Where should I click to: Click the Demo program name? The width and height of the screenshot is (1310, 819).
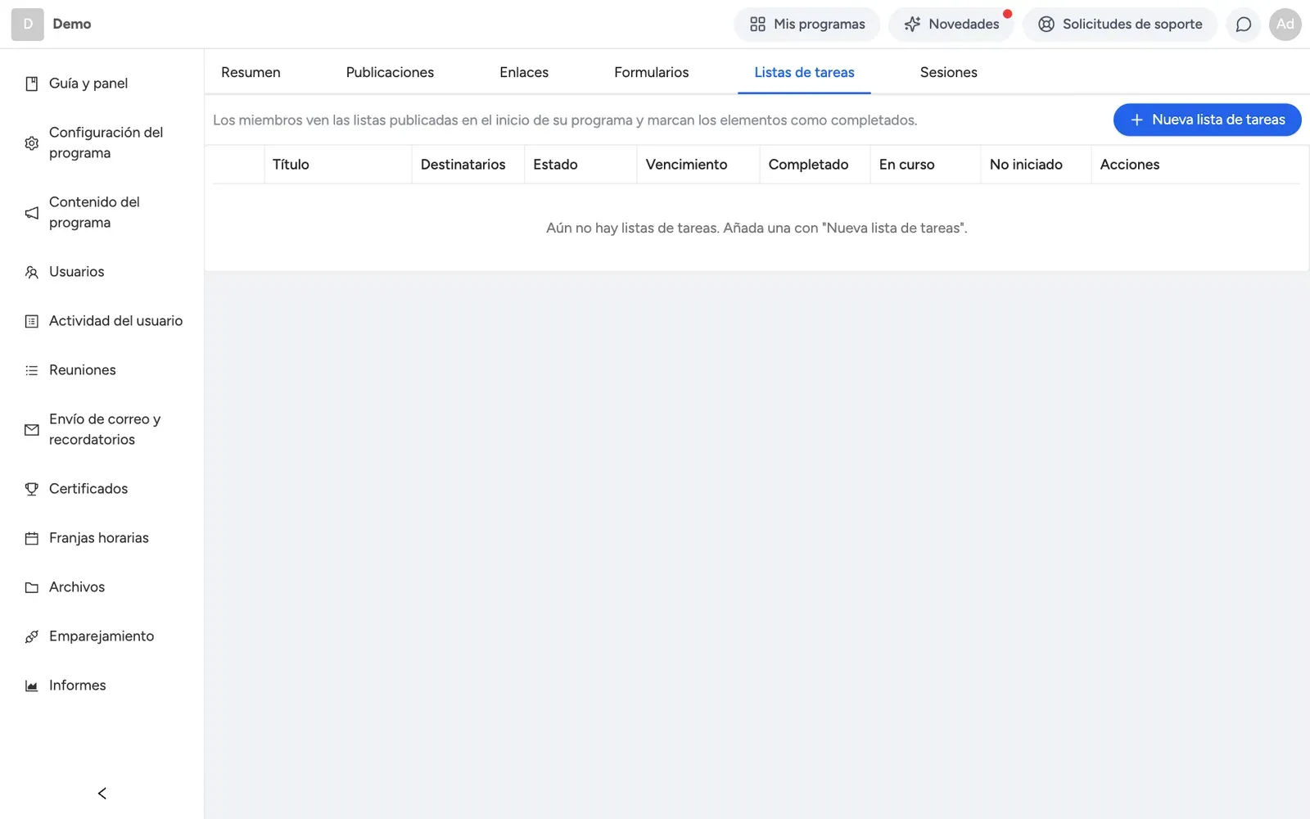pos(72,25)
